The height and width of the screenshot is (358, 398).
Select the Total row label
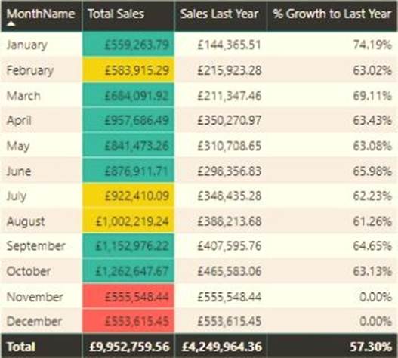click(21, 347)
